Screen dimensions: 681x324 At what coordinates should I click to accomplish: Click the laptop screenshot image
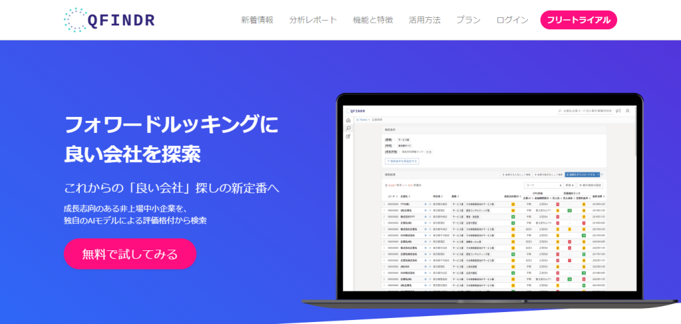(490, 202)
